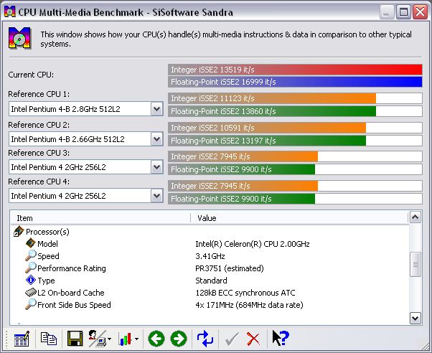Cancel with the red X icon
Viewport: 432px width, 353px height.
click(x=253, y=339)
